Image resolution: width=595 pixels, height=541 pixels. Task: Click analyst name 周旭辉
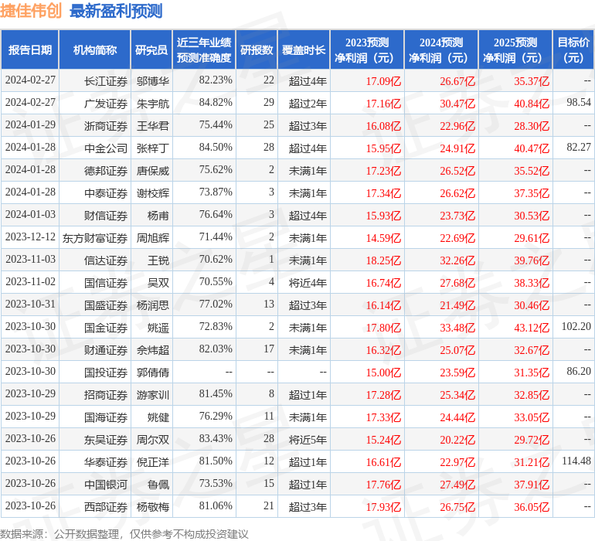[152, 238]
